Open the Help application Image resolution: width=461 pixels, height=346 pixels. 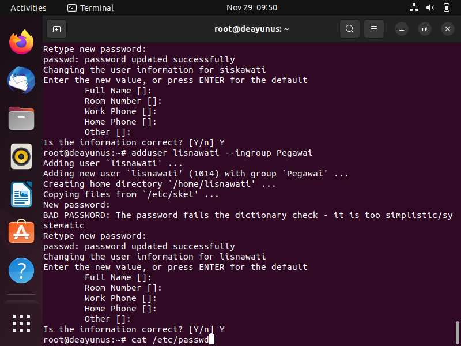click(x=21, y=270)
